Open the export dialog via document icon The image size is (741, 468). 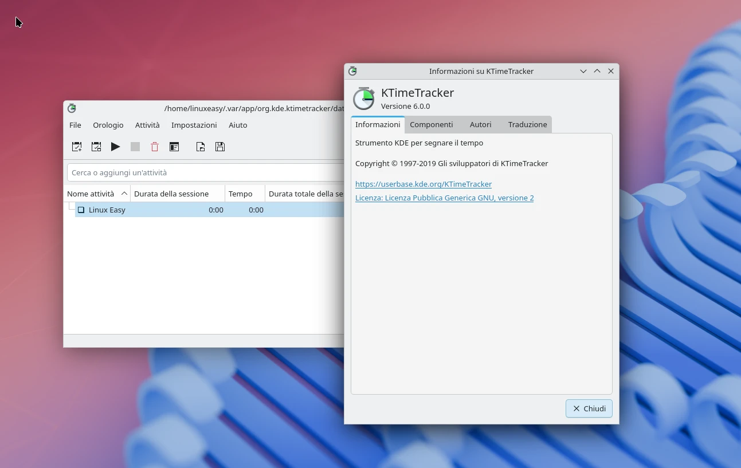click(200, 147)
